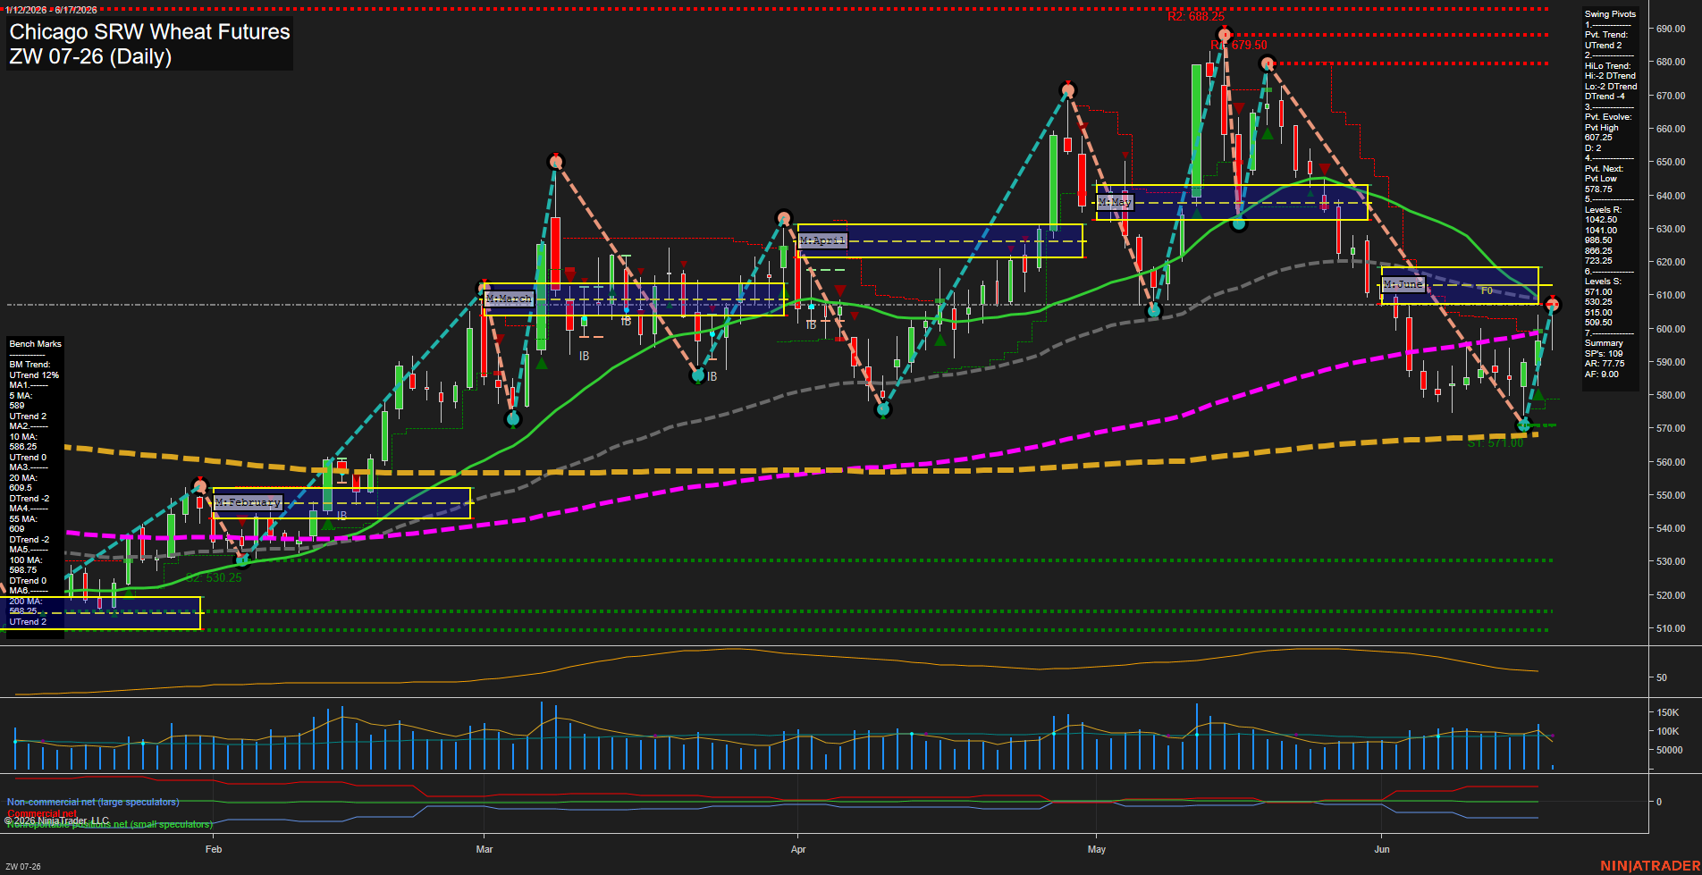The height and width of the screenshot is (875, 1702).
Task: Click the S1: 571.00 support label on chart
Action: point(1496,443)
